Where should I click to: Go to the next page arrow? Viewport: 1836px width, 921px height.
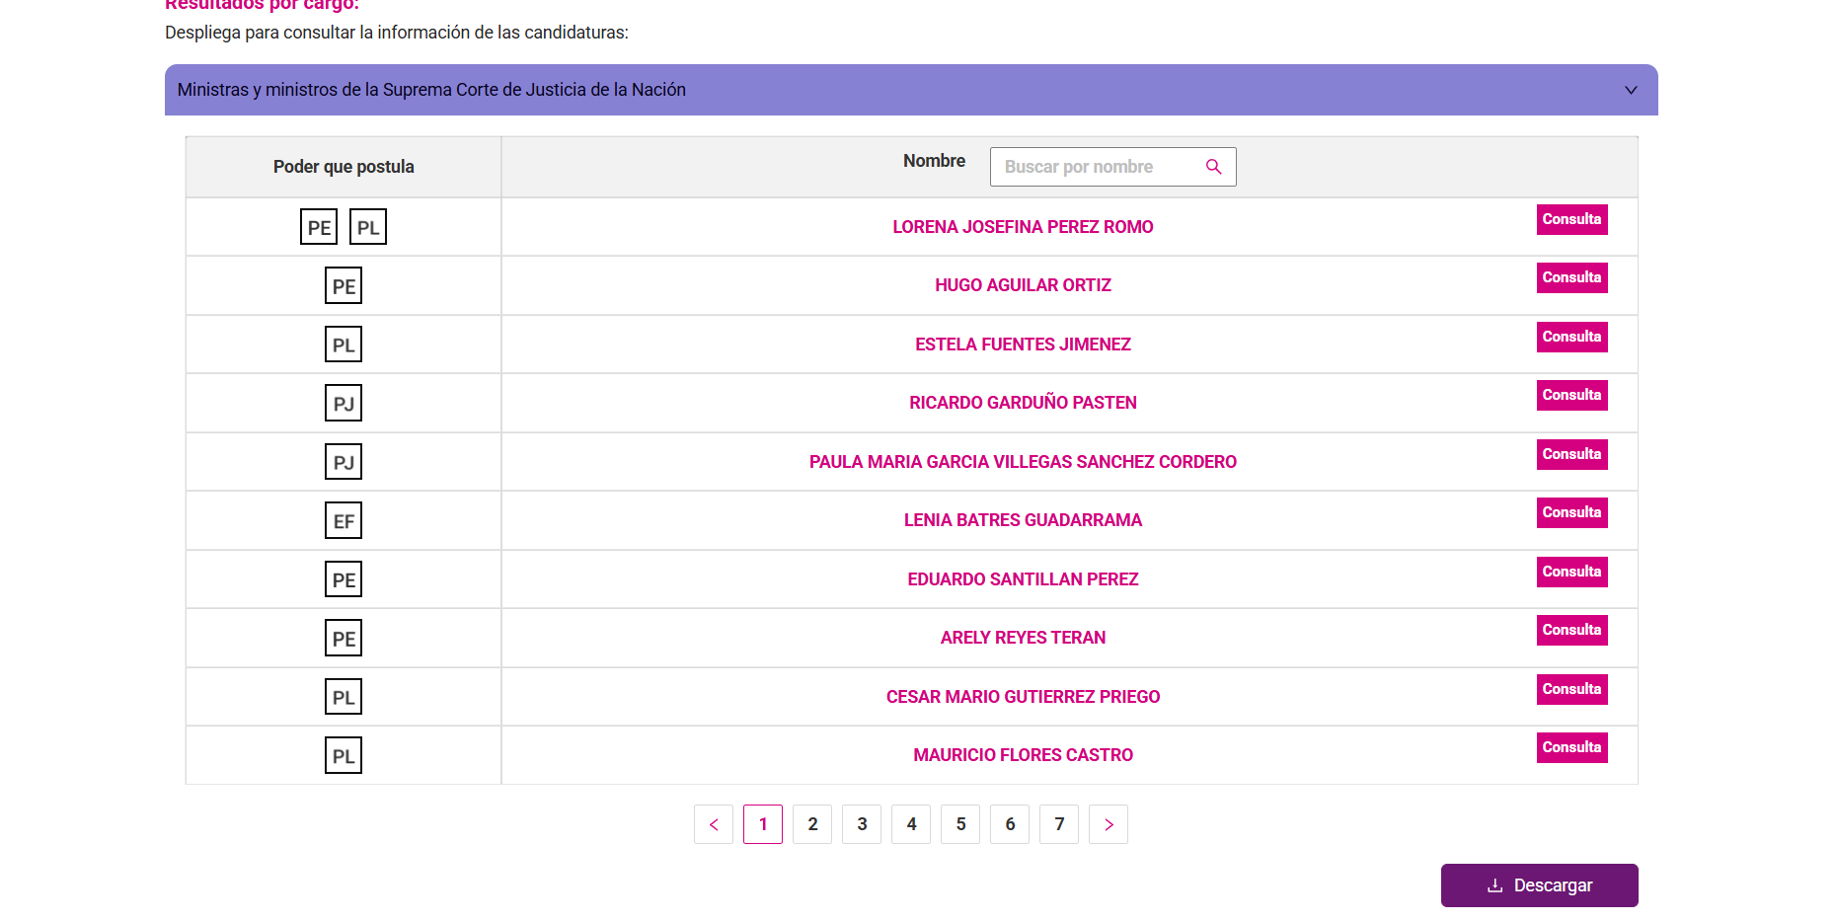click(1109, 824)
